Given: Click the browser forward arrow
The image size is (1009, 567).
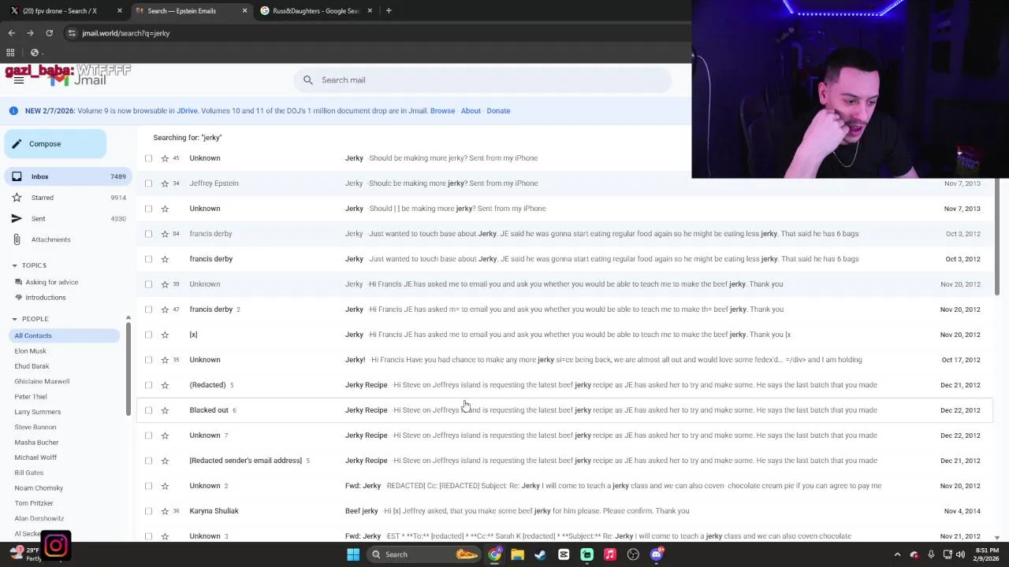Looking at the screenshot, I should pos(30,33).
